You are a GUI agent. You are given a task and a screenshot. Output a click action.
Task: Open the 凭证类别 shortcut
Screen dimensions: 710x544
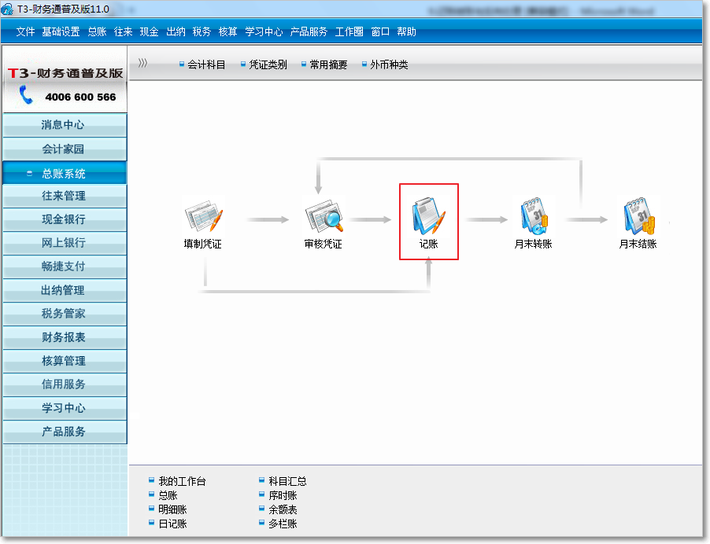pos(268,65)
